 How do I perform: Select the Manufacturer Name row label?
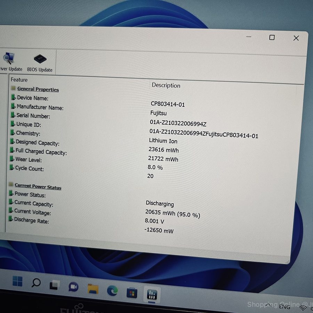(x=40, y=107)
